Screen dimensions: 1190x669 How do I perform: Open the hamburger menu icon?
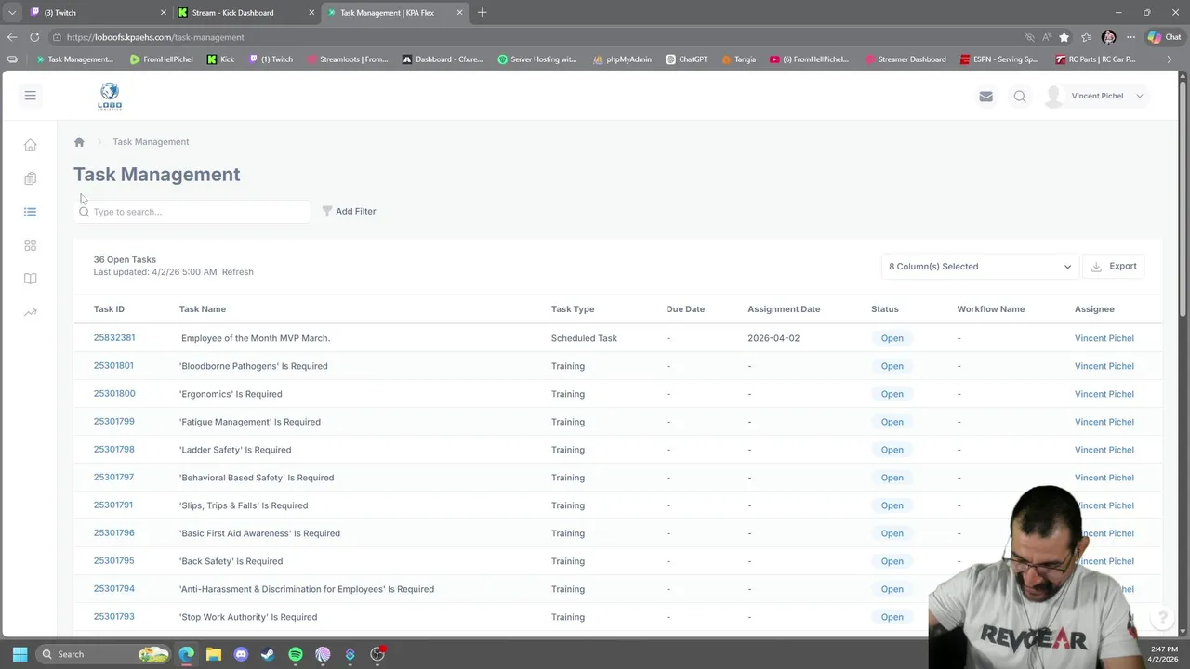click(30, 96)
